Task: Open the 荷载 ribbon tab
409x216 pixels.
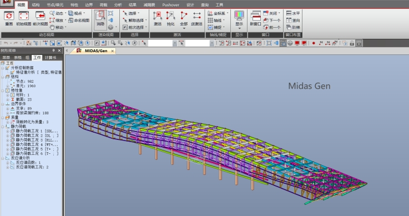Action: click(x=103, y=4)
